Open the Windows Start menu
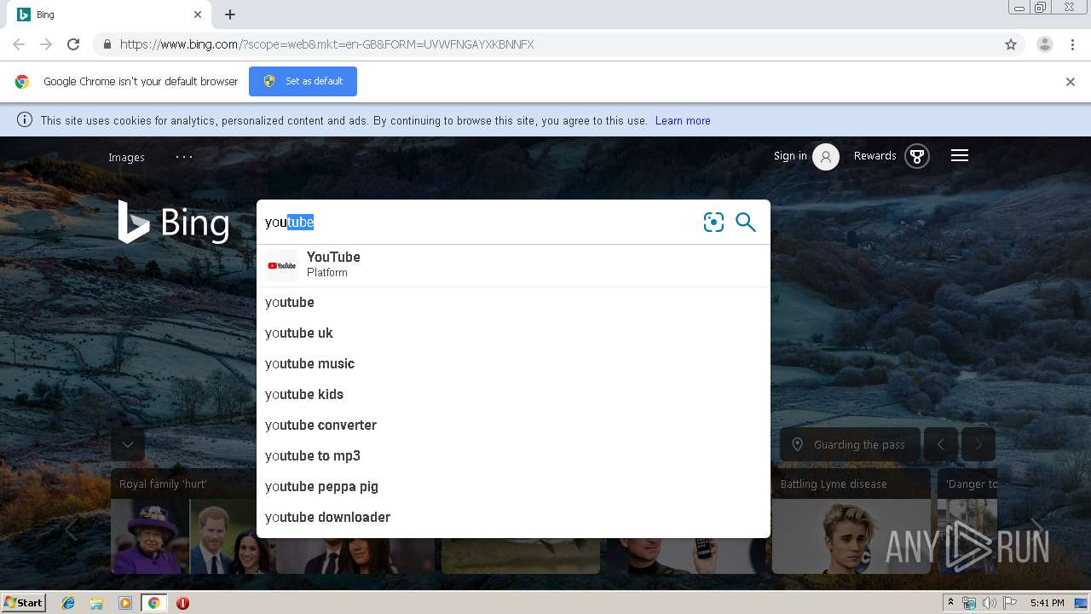 click(24, 603)
